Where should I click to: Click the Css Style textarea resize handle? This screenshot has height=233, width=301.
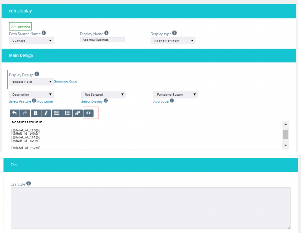pyautogui.click(x=289, y=227)
